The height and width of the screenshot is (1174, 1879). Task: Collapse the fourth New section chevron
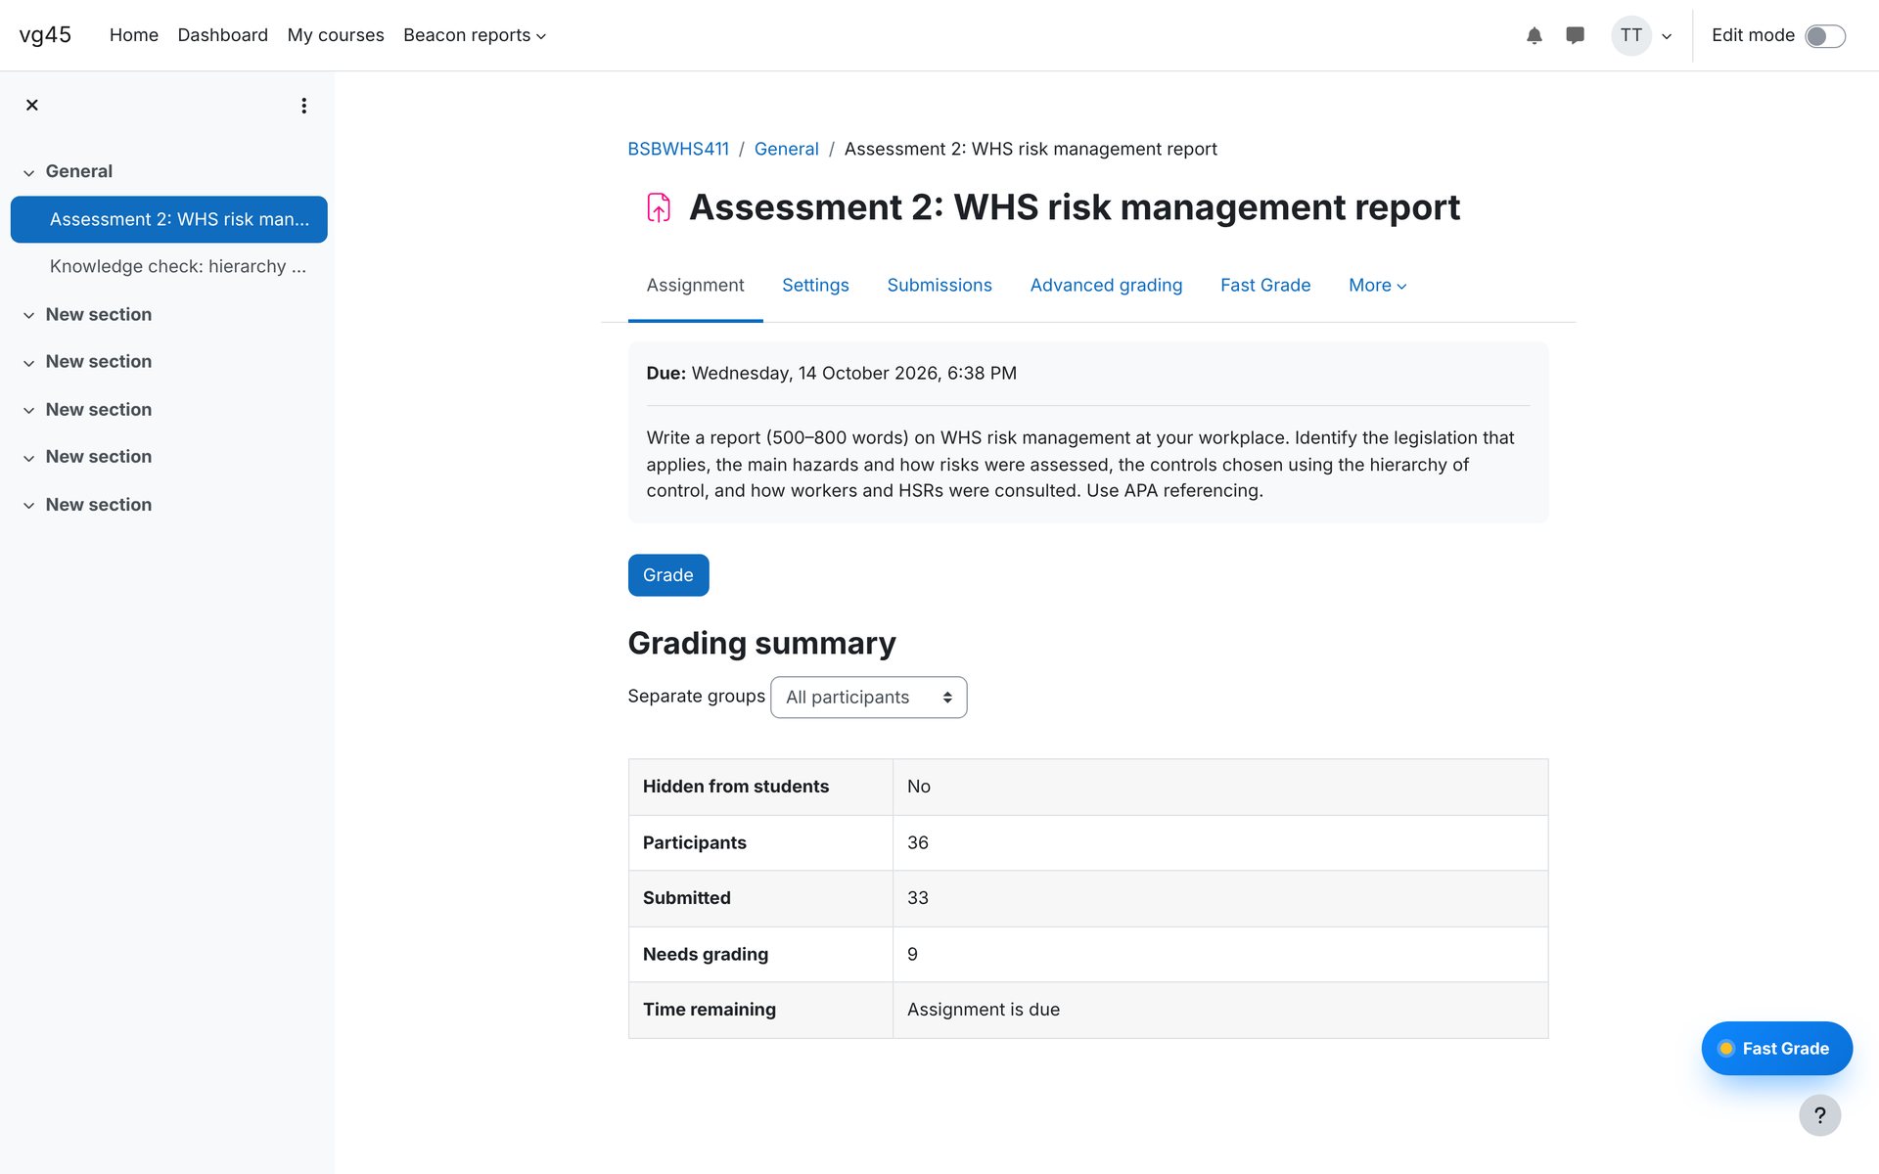pyautogui.click(x=29, y=457)
